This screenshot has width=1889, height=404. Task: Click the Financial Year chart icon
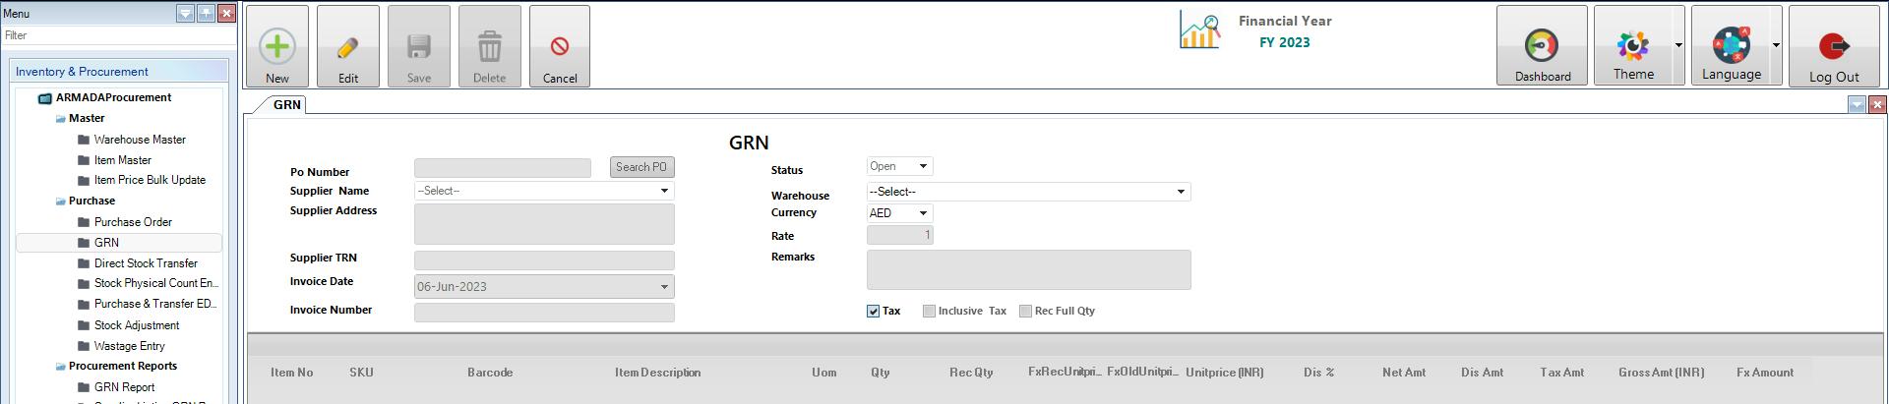pos(1199,31)
